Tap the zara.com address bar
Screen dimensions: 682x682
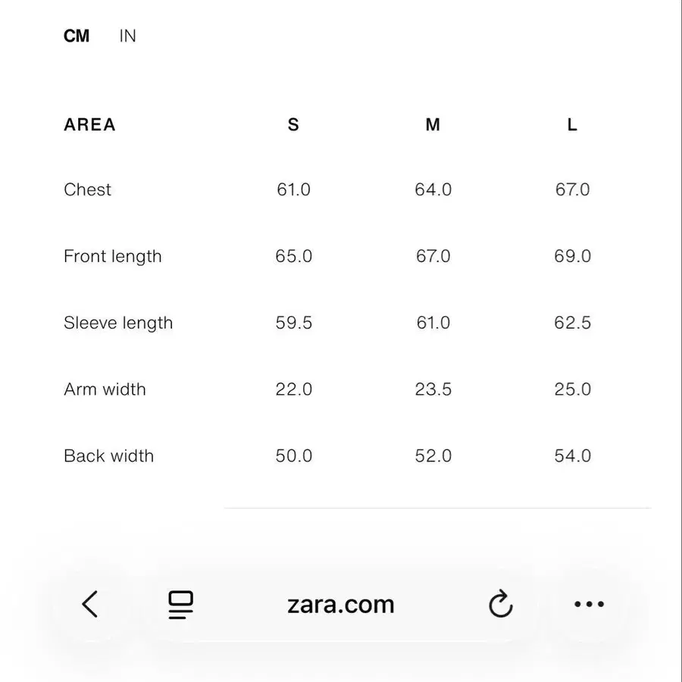pos(341,604)
